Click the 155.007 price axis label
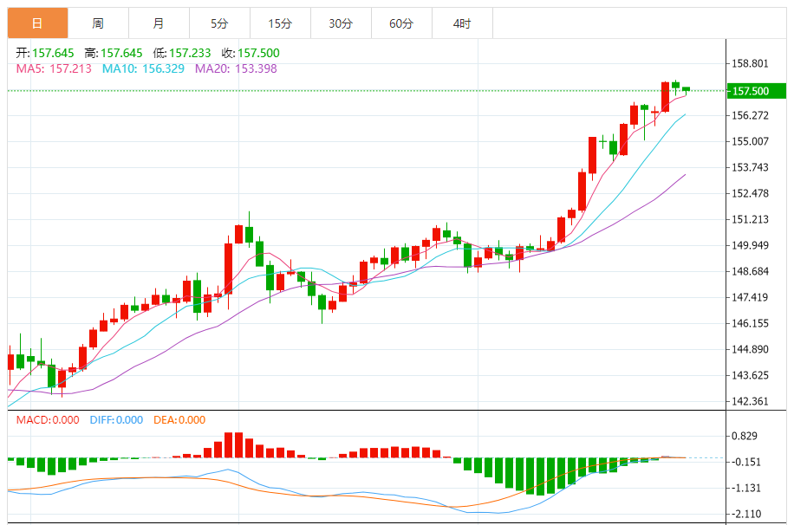 pos(750,141)
